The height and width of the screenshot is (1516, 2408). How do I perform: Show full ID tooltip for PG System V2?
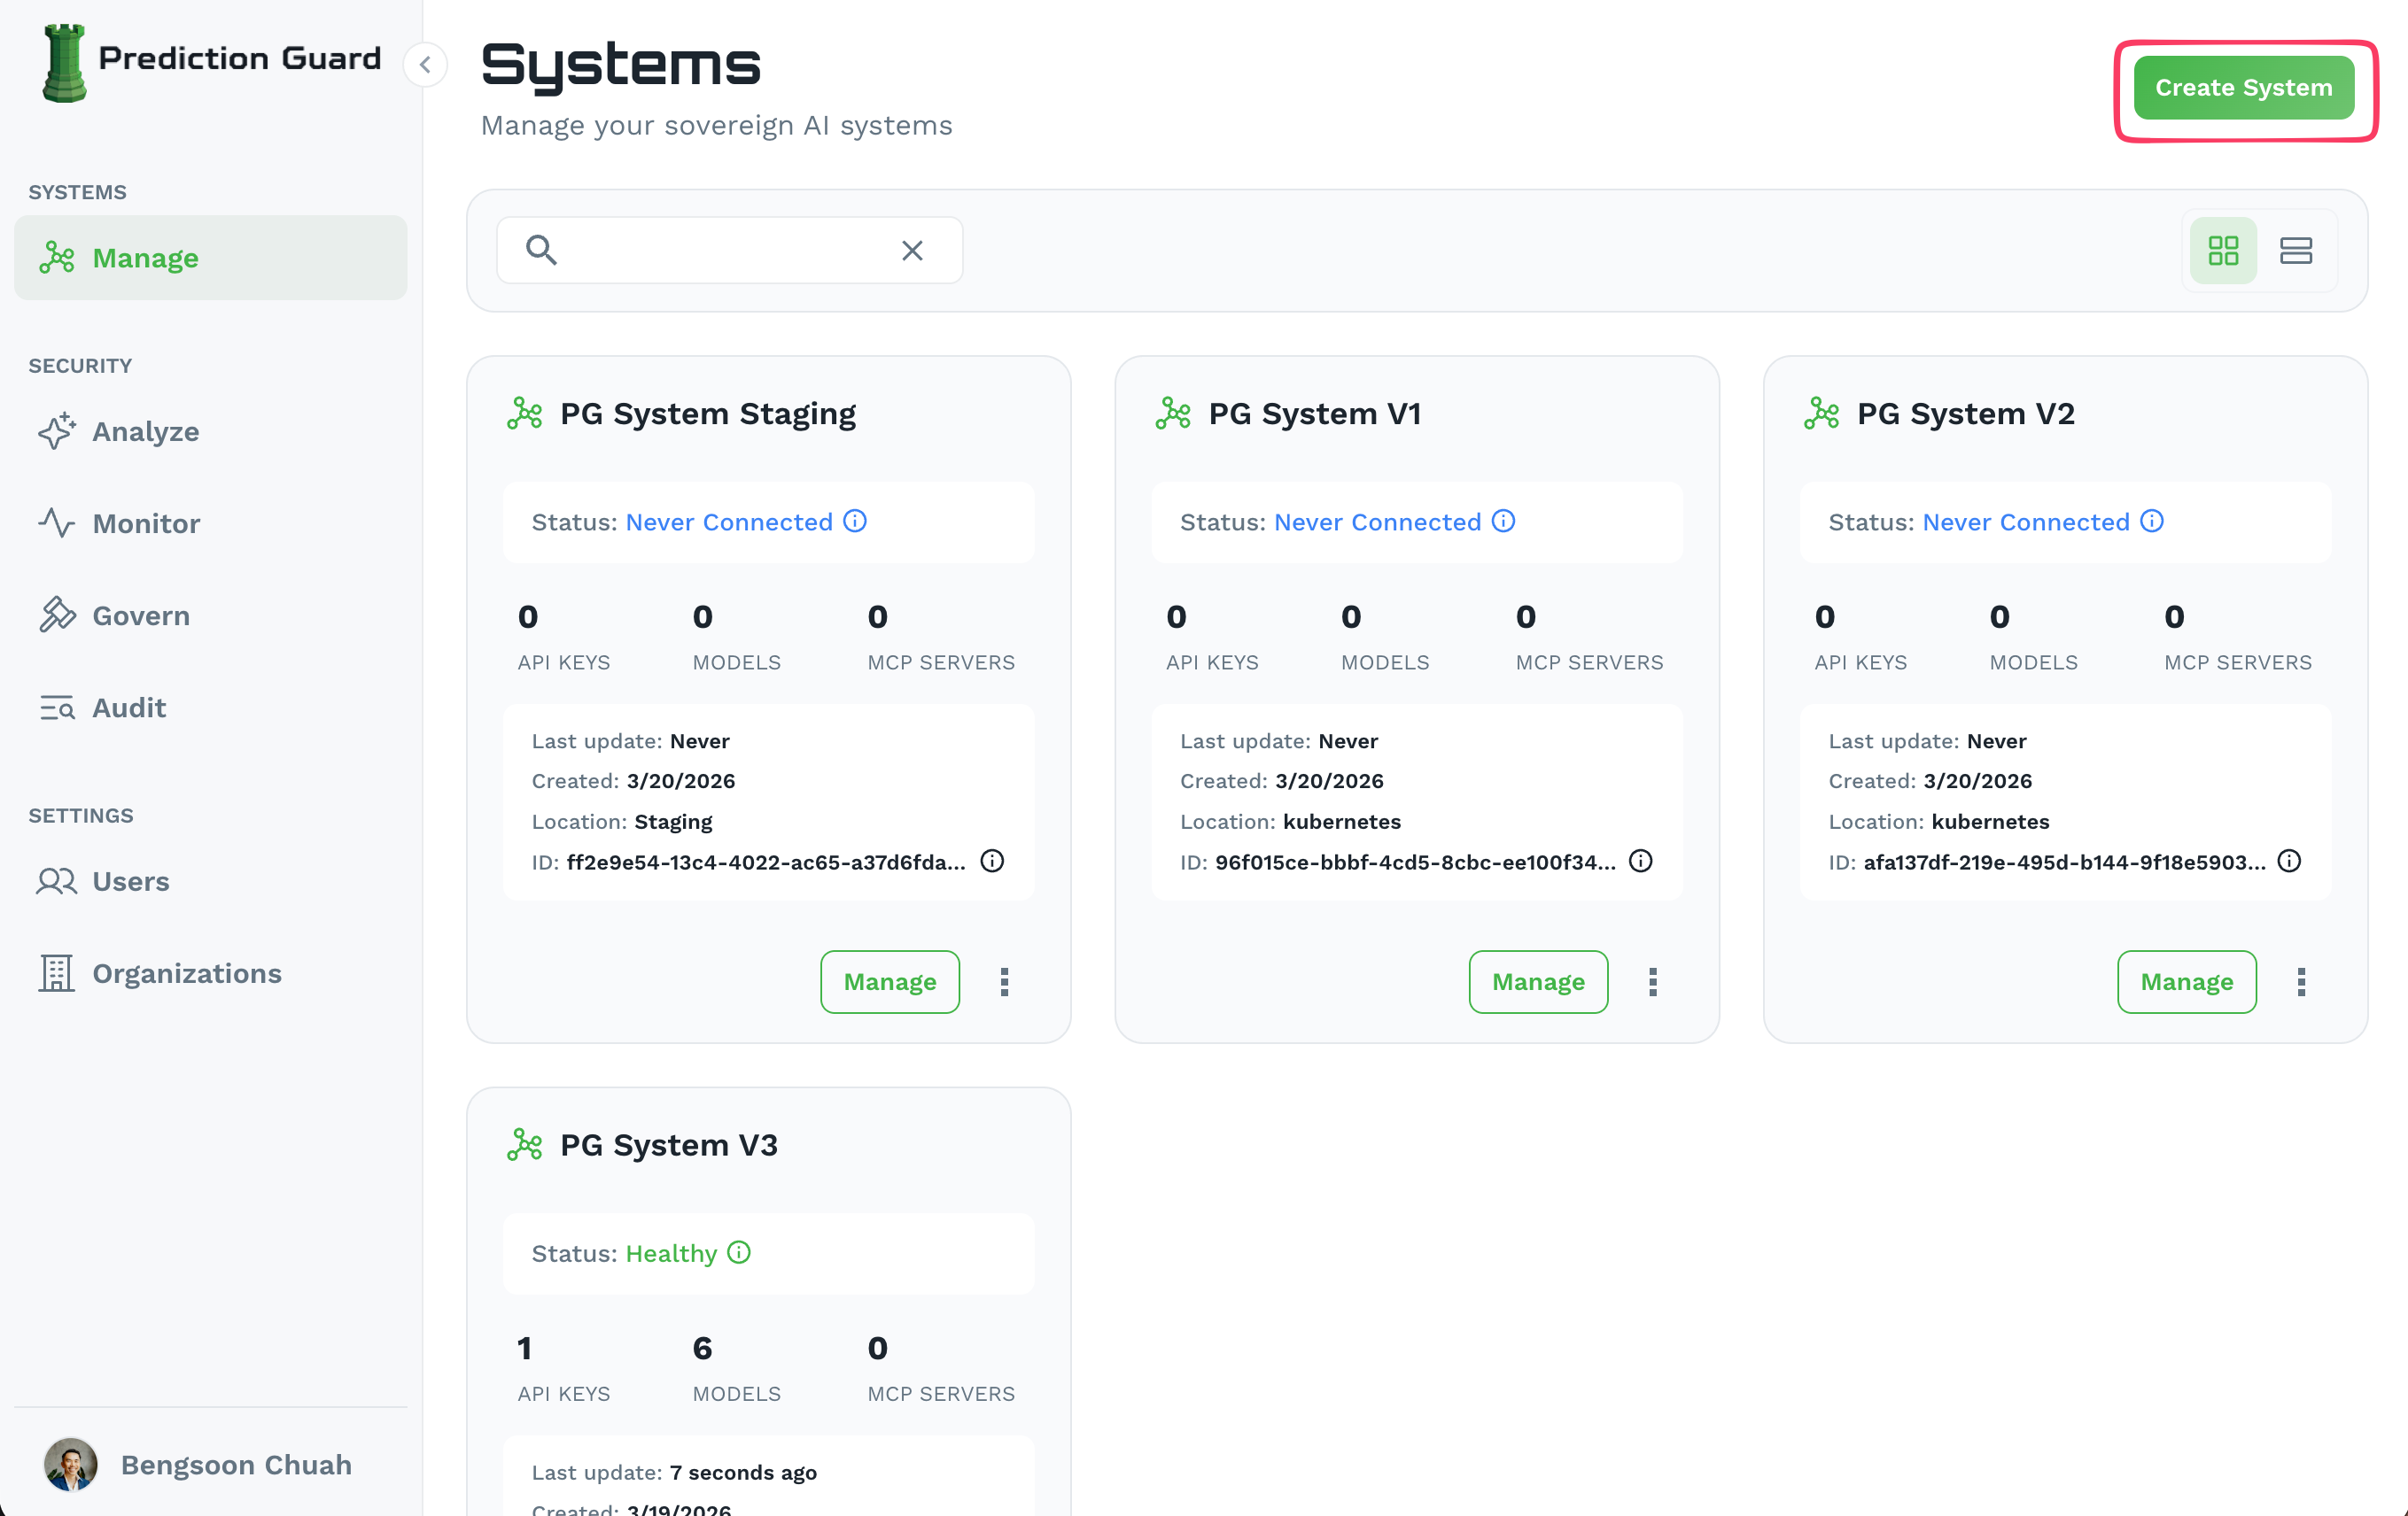tap(2290, 861)
